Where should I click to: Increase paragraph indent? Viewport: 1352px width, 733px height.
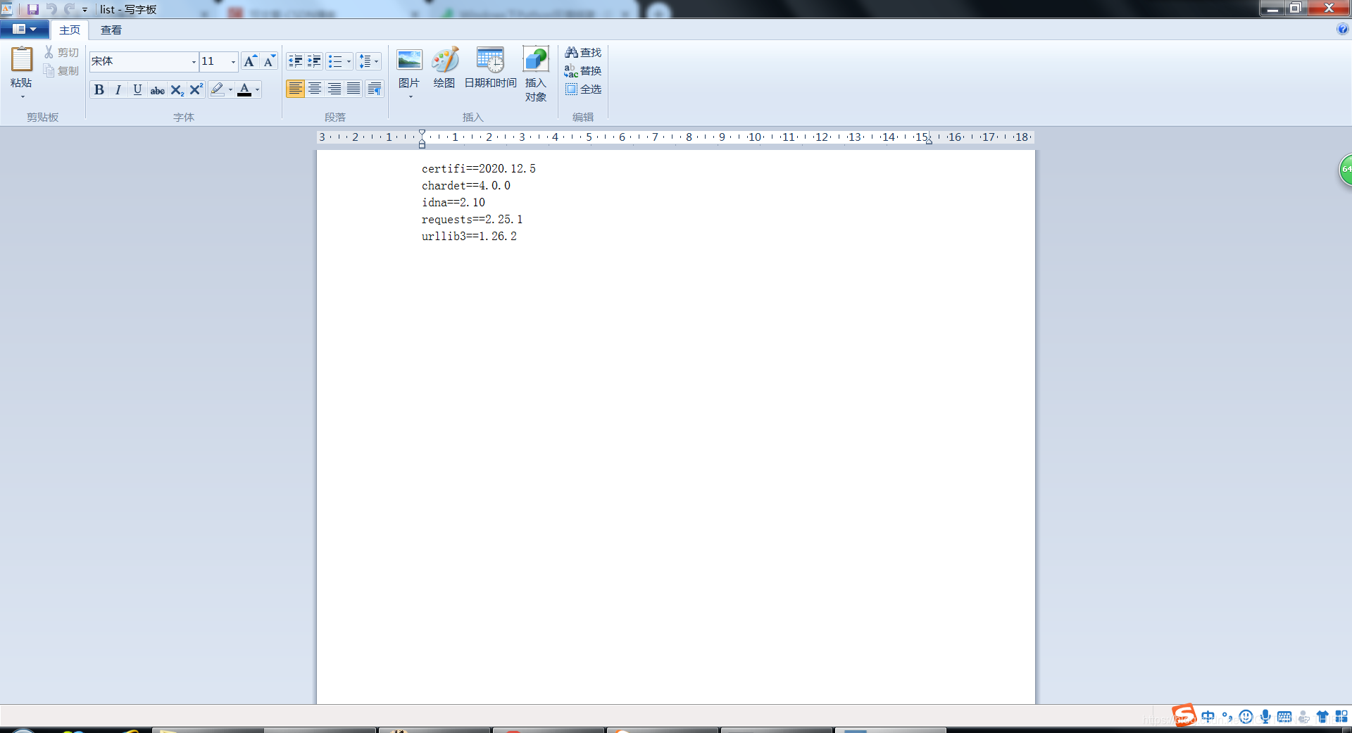pos(314,61)
